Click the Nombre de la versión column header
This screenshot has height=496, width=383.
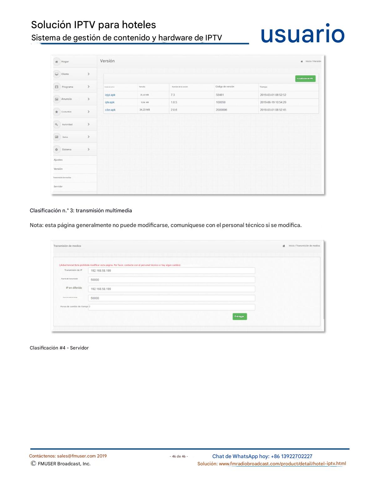pos(180,87)
